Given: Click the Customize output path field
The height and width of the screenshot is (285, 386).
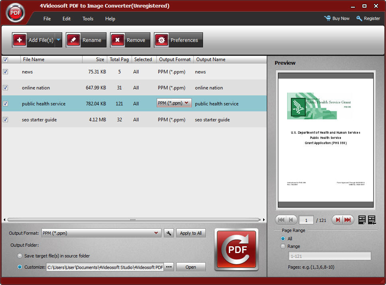Looking at the screenshot, I should point(105,267).
